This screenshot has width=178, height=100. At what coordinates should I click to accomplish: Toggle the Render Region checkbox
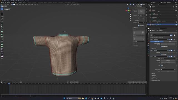click(139, 18)
